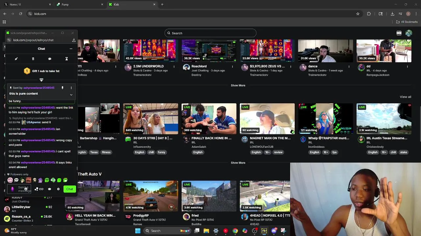Open options for $3,970,800 ZEUS clip
The width and height of the screenshot is (421, 236).
[x=291, y=67]
